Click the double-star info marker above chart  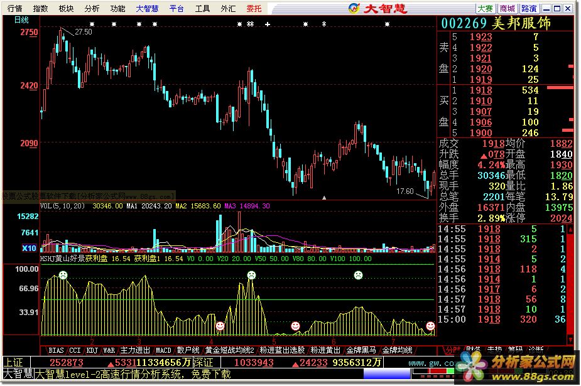(251, 24)
